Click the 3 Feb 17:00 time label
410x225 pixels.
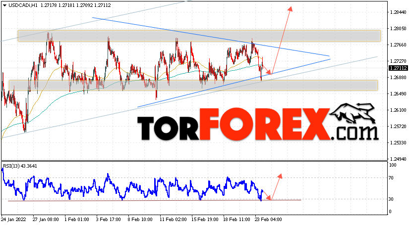(x=109, y=219)
